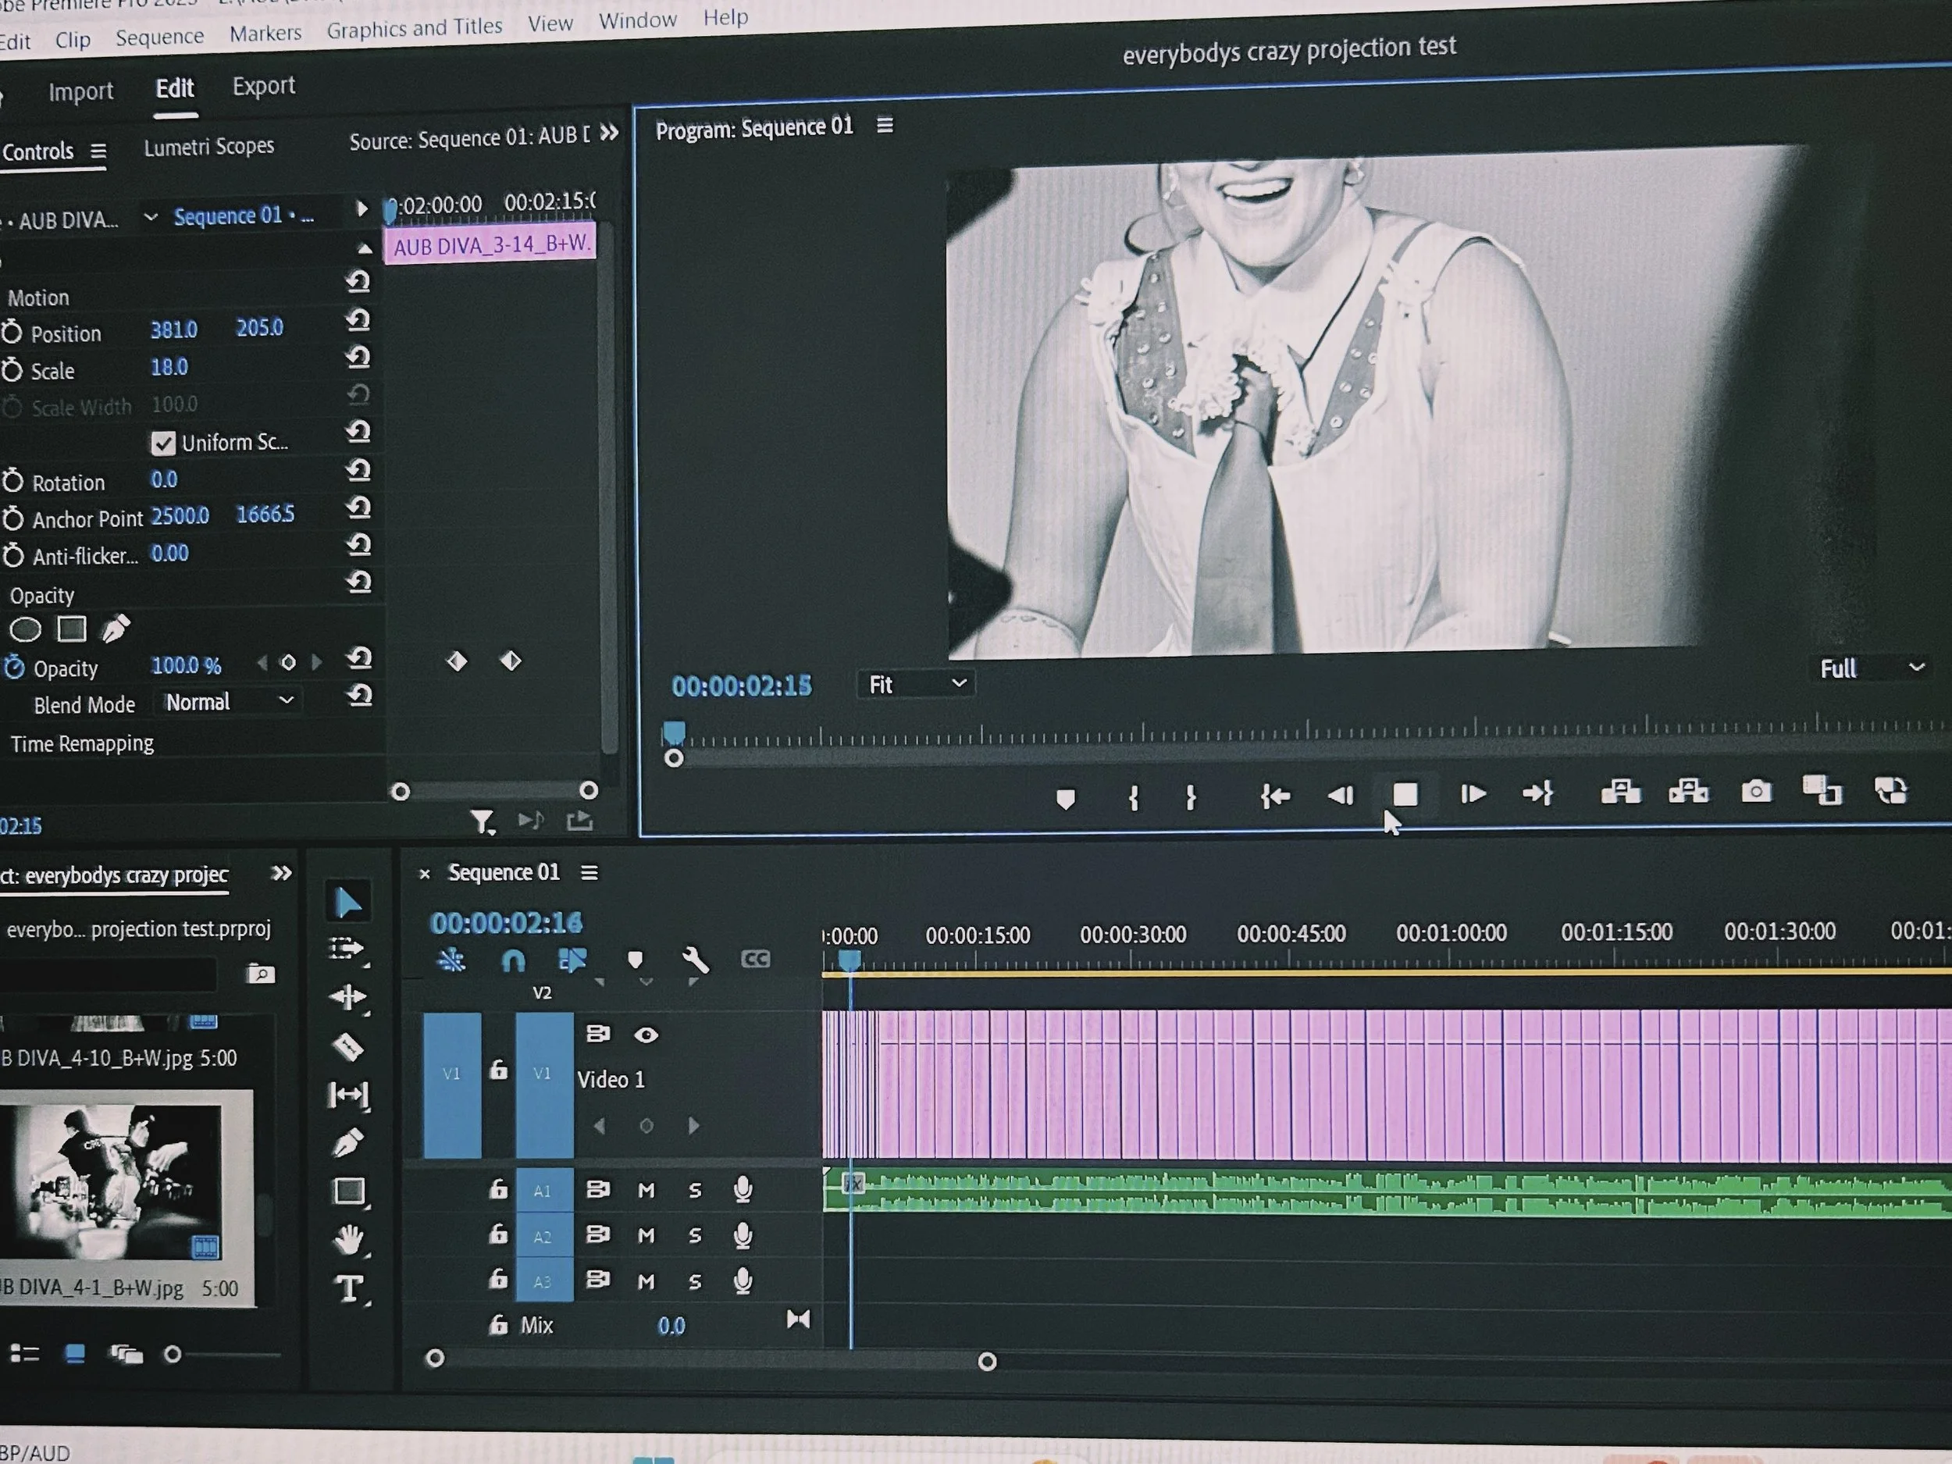The width and height of the screenshot is (1952, 1464).
Task: Click the timeline zoom scrollbar right handle
Action: 988,1362
